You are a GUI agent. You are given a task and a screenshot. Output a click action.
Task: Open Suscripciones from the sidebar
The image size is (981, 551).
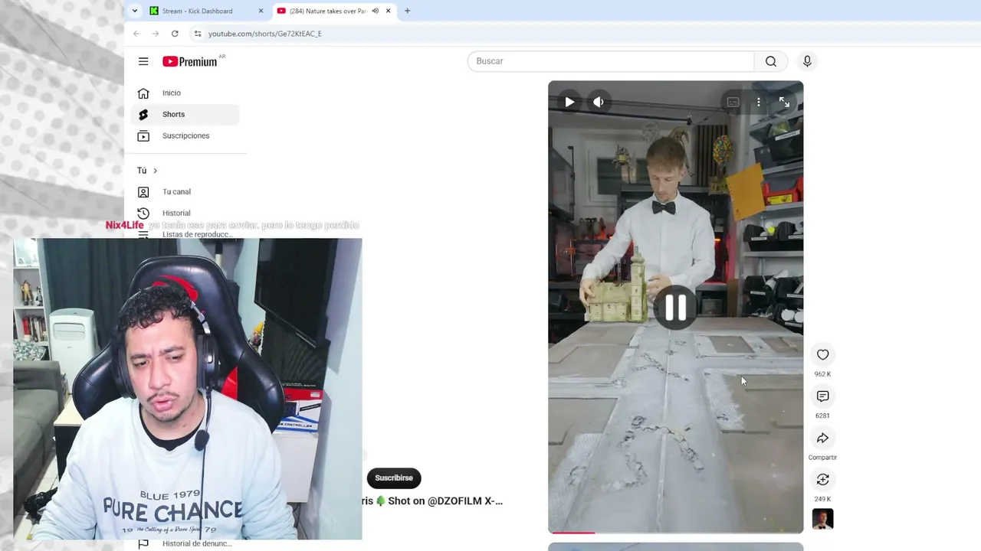click(185, 136)
